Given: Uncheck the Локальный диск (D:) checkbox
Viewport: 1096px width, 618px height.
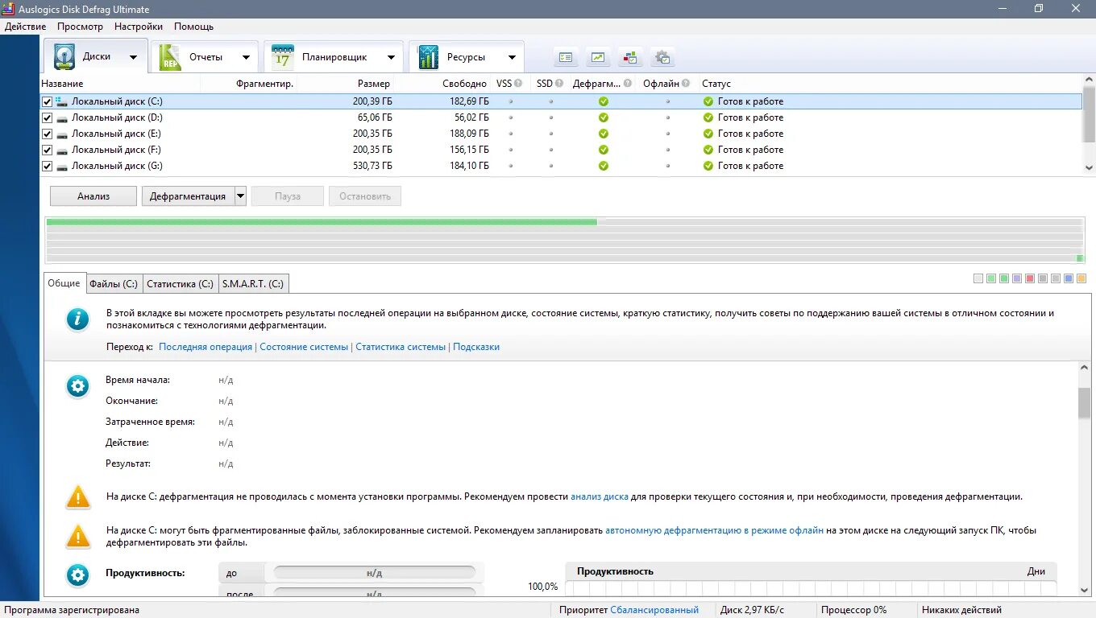Looking at the screenshot, I should pos(47,117).
